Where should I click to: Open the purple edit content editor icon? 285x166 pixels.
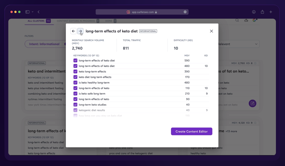(252, 103)
